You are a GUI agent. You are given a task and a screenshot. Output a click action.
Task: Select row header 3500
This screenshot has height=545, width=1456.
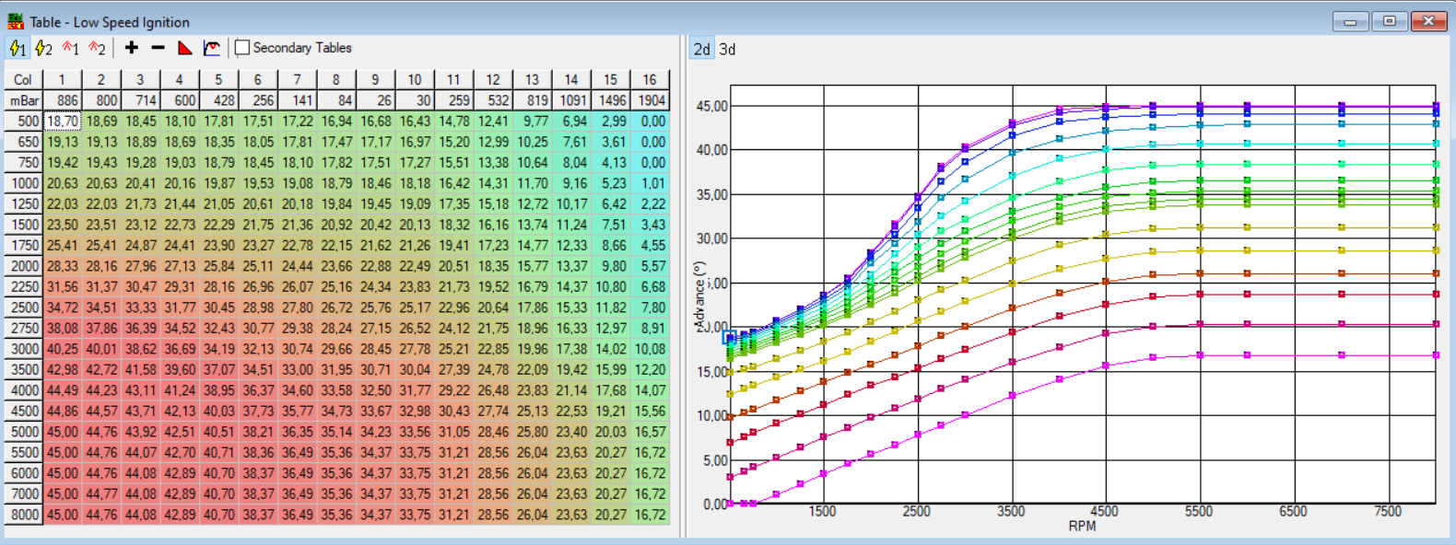click(x=23, y=369)
